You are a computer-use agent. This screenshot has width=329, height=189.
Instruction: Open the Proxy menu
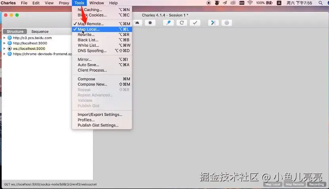click(64, 3)
